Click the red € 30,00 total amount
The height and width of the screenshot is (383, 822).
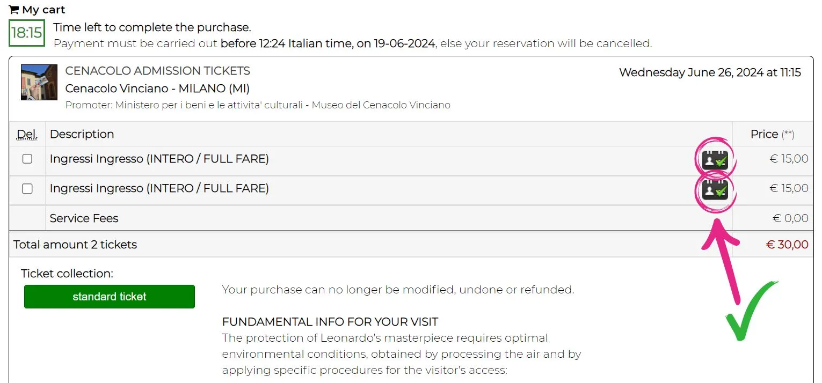[x=787, y=245]
